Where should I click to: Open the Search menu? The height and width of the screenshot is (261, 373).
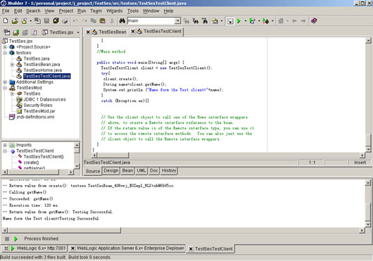coord(33,11)
